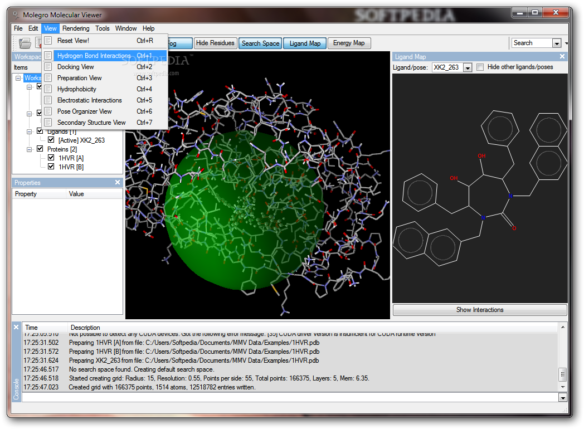Image resolution: width=584 pixels, height=429 pixels.
Task: Select Electrostatic Interactions menu entry
Action: [105, 100]
